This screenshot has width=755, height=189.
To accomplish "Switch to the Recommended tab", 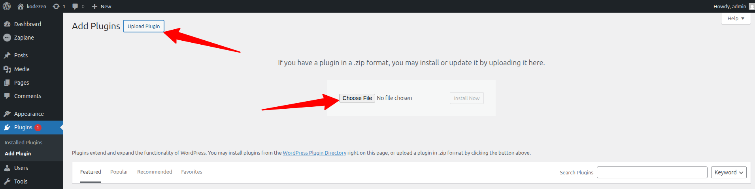I will 155,172.
